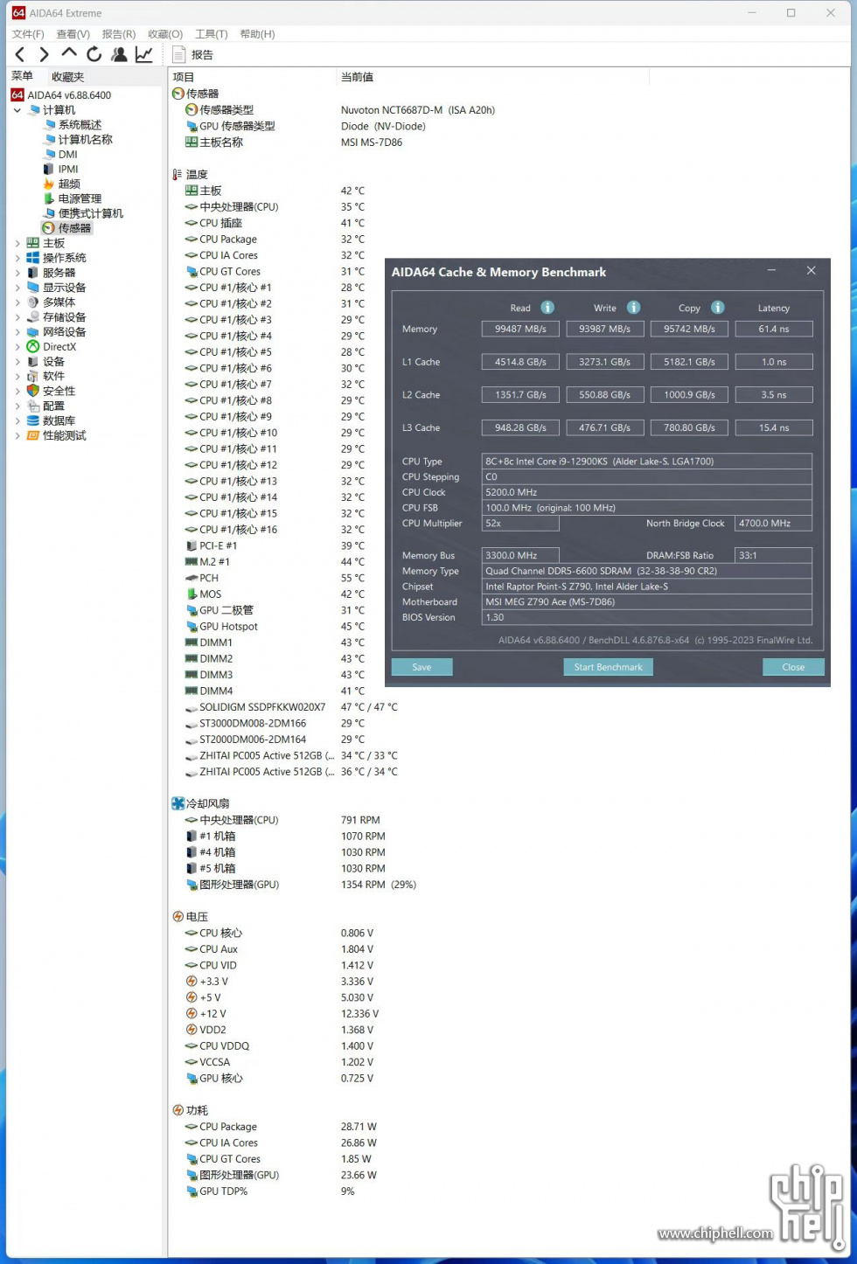Image resolution: width=857 pixels, height=1264 pixels.
Task: Click the Save button in benchmark window
Action: pos(422,667)
